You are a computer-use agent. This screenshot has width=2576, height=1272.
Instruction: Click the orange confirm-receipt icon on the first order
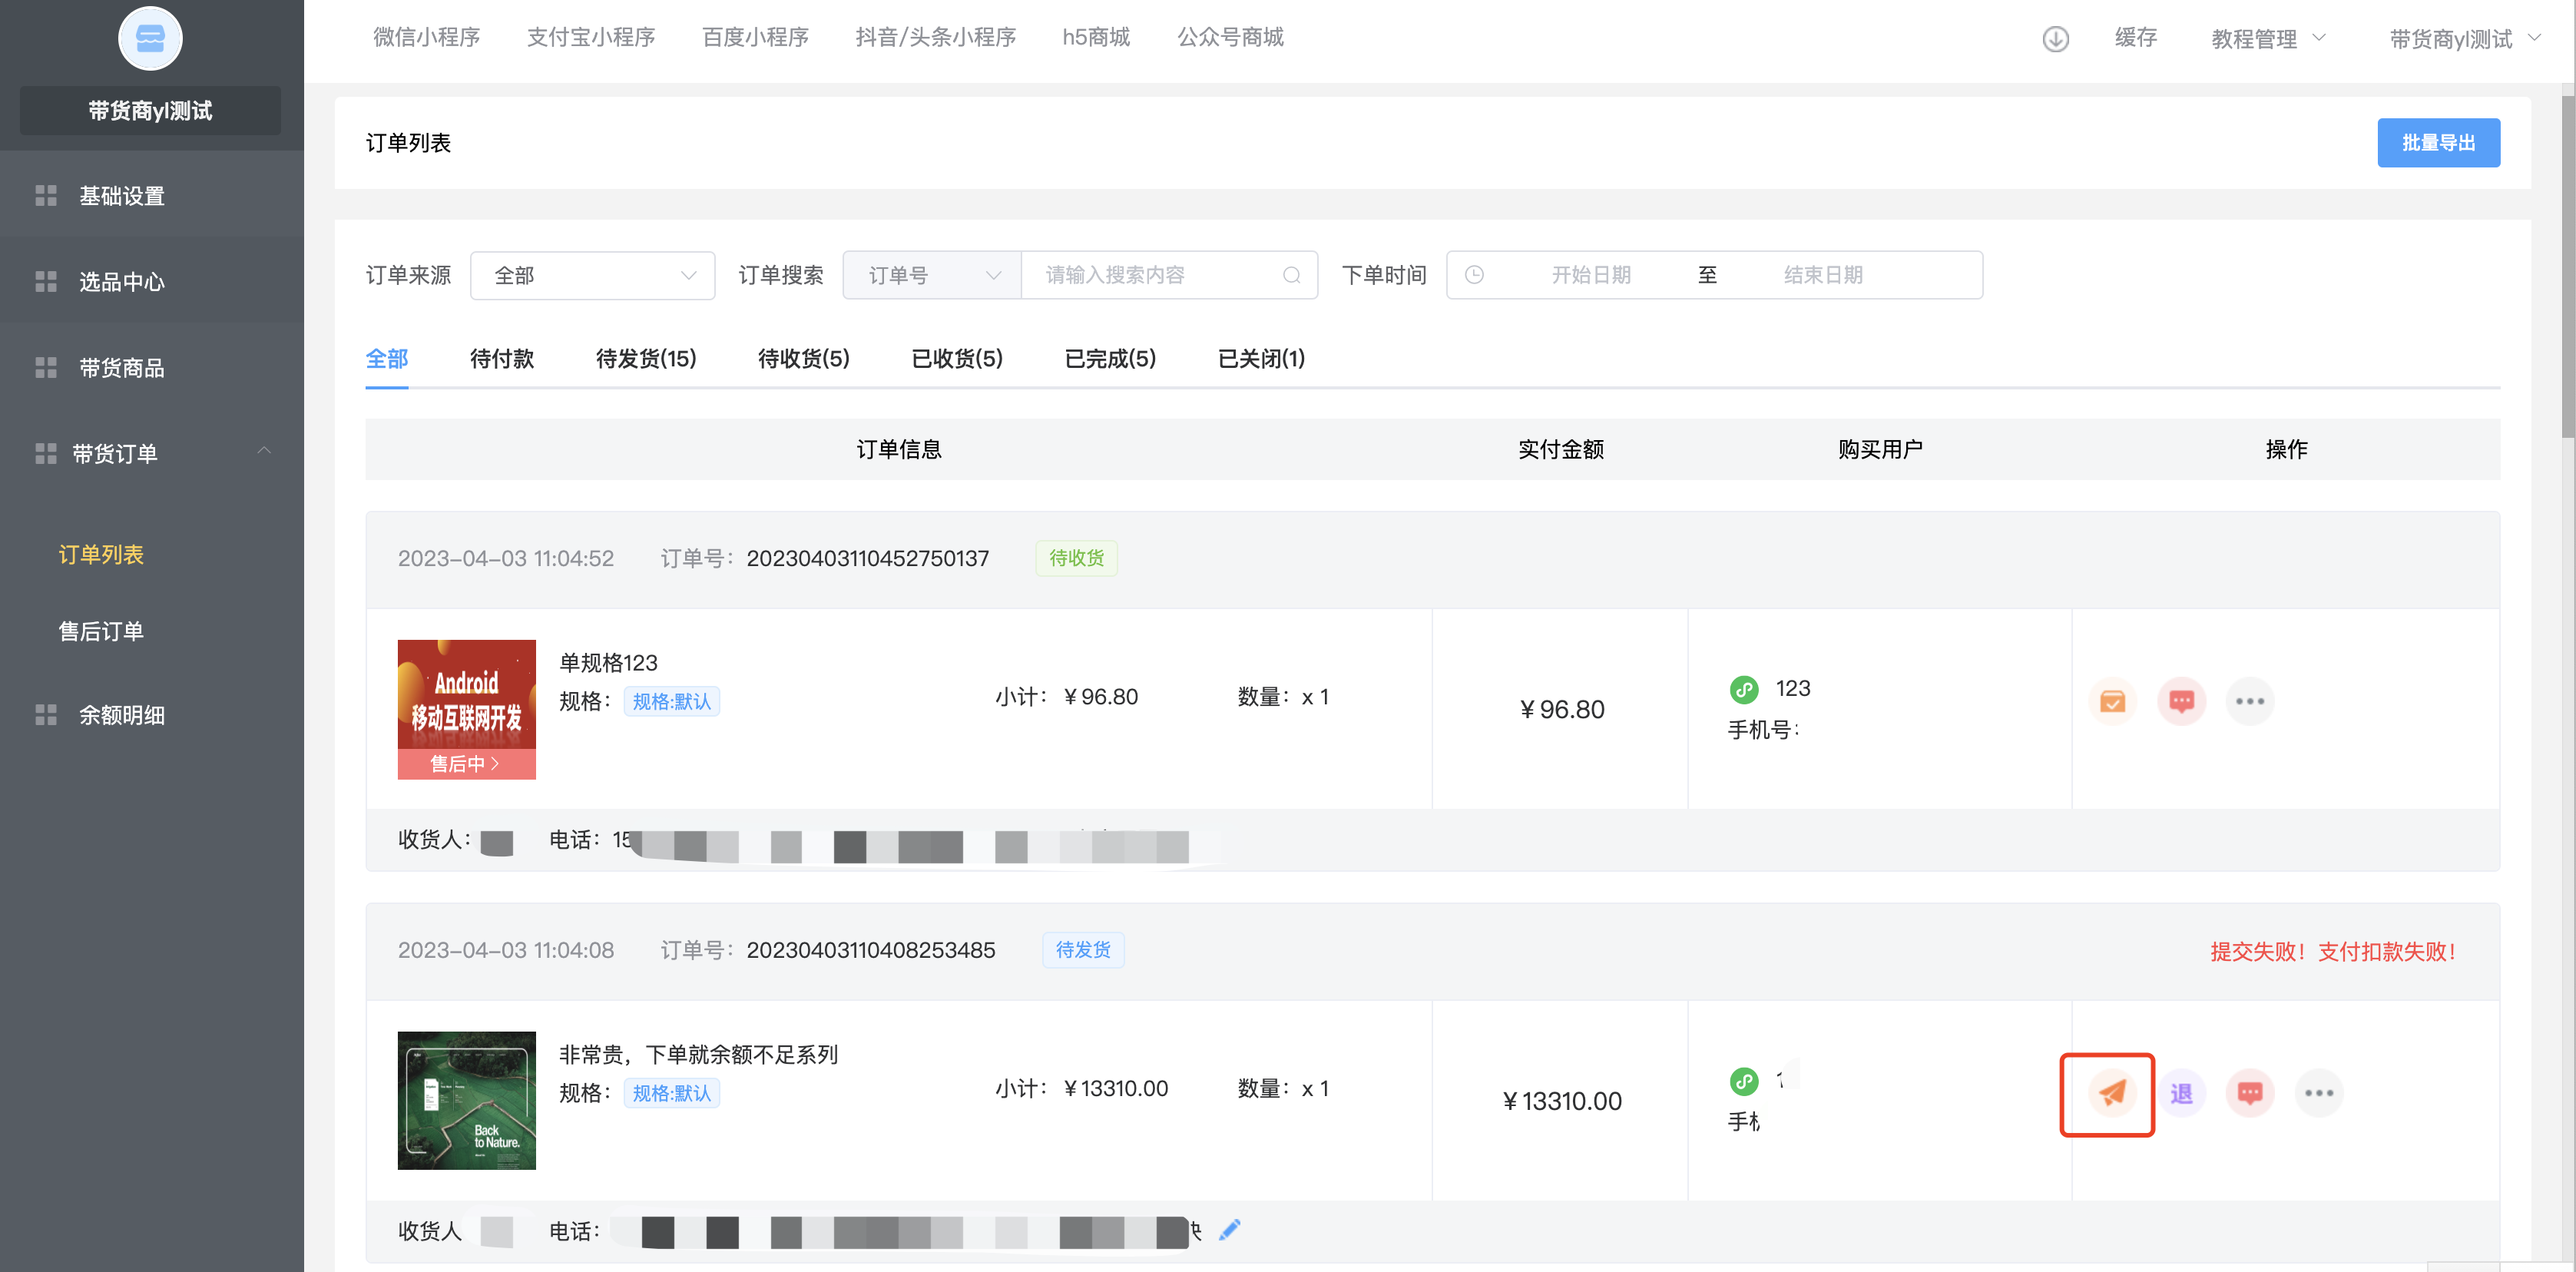(x=2112, y=701)
